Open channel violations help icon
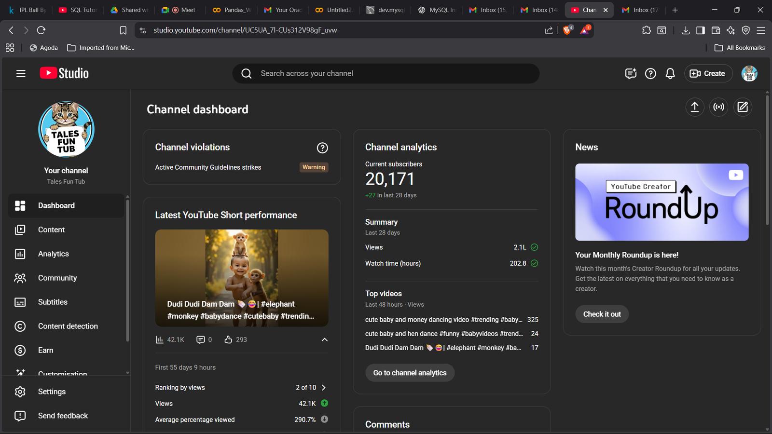Image resolution: width=772 pixels, height=434 pixels. pos(322,148)
